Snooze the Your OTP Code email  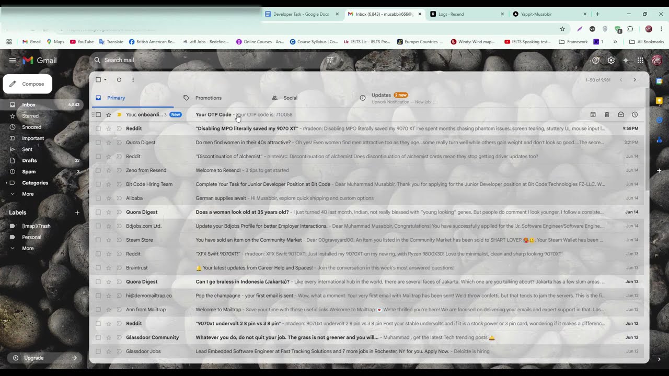pyautogui.click(x=635, y=114)
